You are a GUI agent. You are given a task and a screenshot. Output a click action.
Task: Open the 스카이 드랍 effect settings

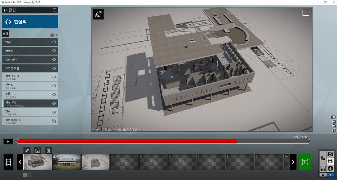tap(30, 68)
